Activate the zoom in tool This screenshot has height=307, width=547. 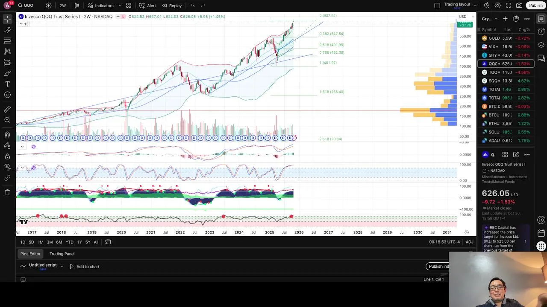(x=7, y=120)
